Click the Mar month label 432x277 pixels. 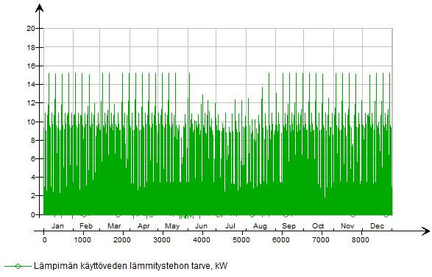(x=114, y=226)
